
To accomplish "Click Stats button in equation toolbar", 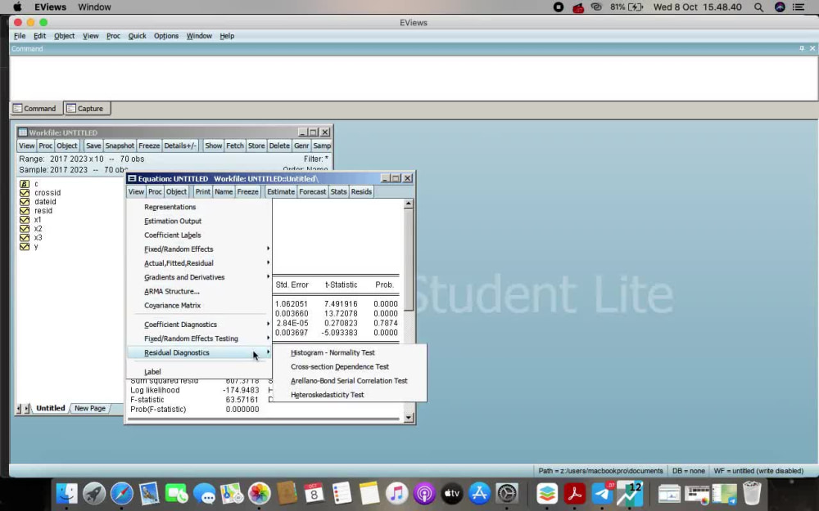I will pyautogui.click(x=338, y=192).
